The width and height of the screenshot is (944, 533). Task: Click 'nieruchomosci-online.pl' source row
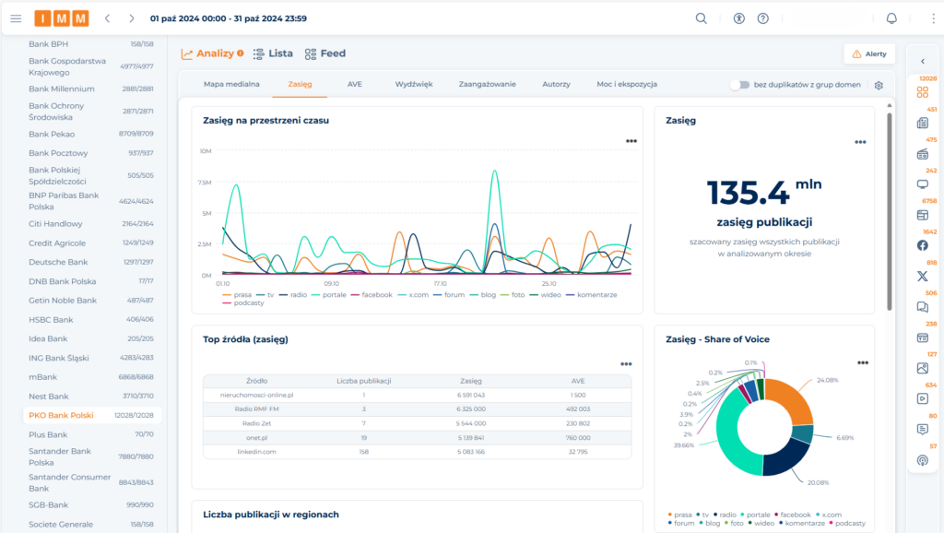tap(418, 395)
